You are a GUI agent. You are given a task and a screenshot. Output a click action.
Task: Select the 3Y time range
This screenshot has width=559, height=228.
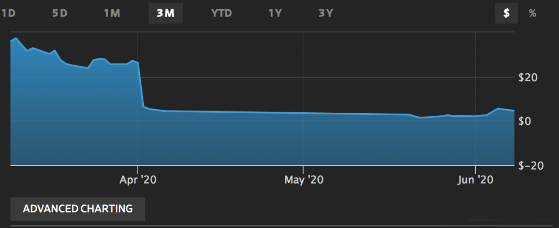pos(325,13)
